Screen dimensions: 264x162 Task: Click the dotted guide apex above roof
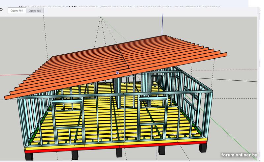[101, 17]
